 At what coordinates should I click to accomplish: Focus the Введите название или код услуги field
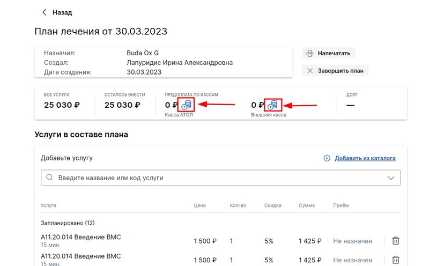[x=221, y=178]
